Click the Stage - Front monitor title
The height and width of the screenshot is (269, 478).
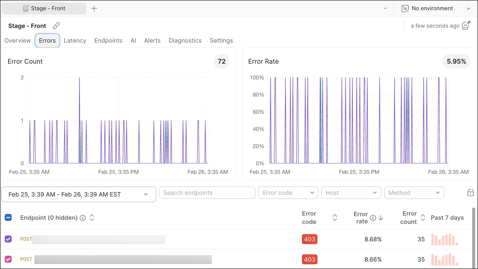click(27, 26)
